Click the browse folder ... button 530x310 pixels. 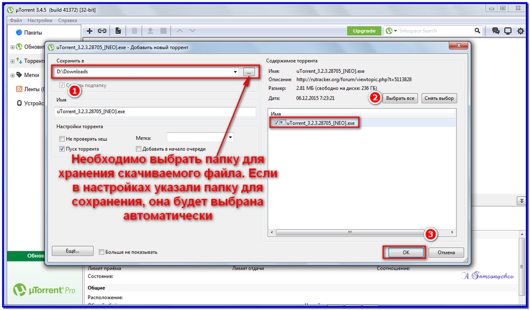[x=249, y=72]
